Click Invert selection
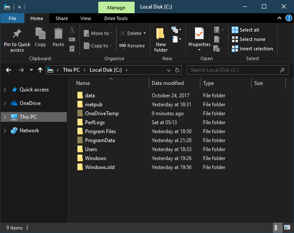 [252, 49]
